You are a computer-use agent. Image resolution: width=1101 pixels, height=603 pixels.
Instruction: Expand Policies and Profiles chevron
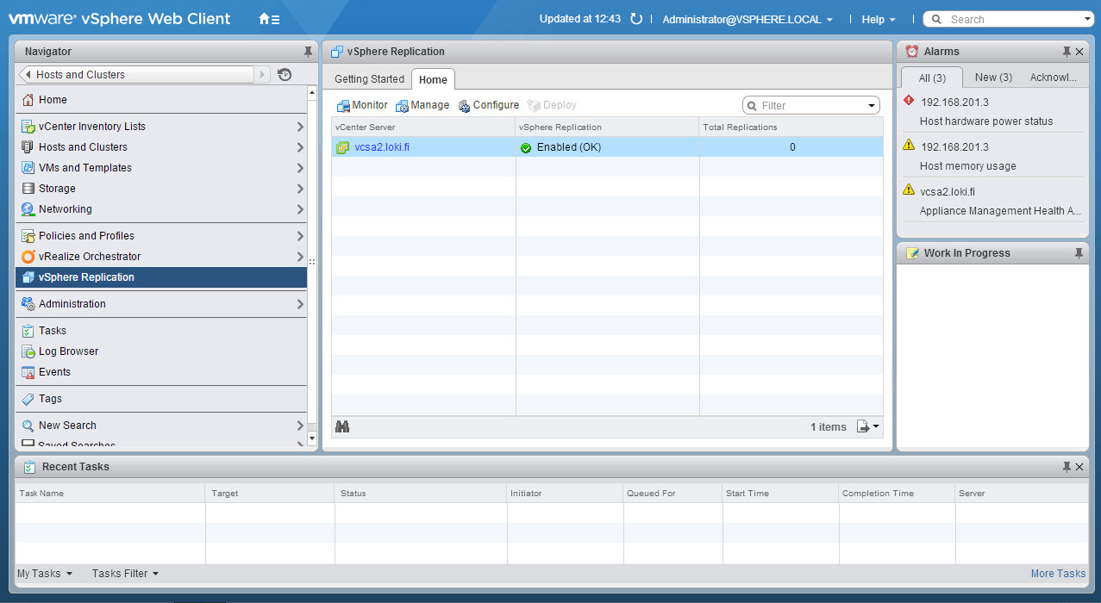point(300,236)
